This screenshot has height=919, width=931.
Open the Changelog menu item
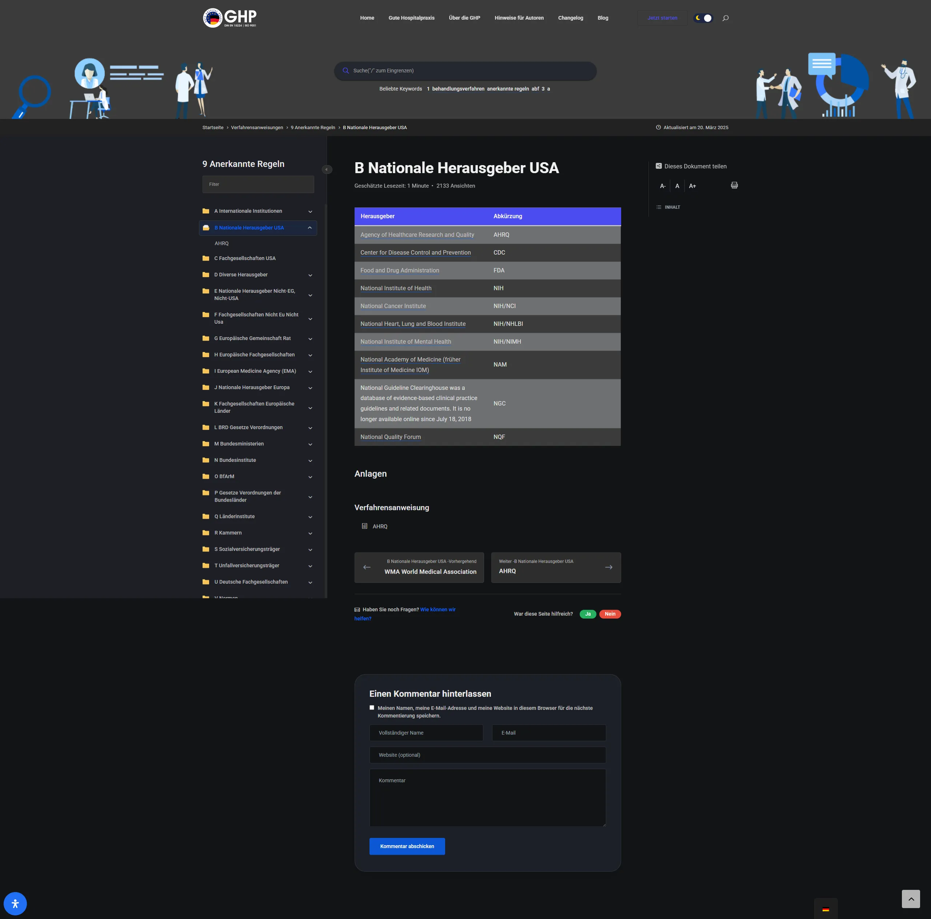coord(570,18)
